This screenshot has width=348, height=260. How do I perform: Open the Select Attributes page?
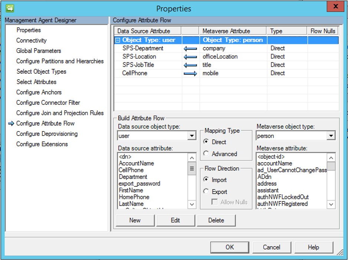point(36,82)
